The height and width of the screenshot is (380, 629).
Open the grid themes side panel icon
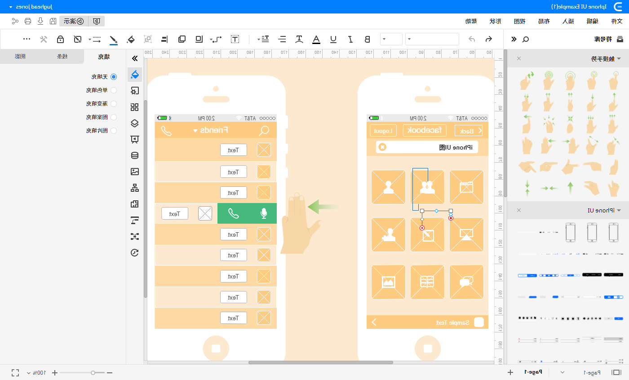coord(134,107)
